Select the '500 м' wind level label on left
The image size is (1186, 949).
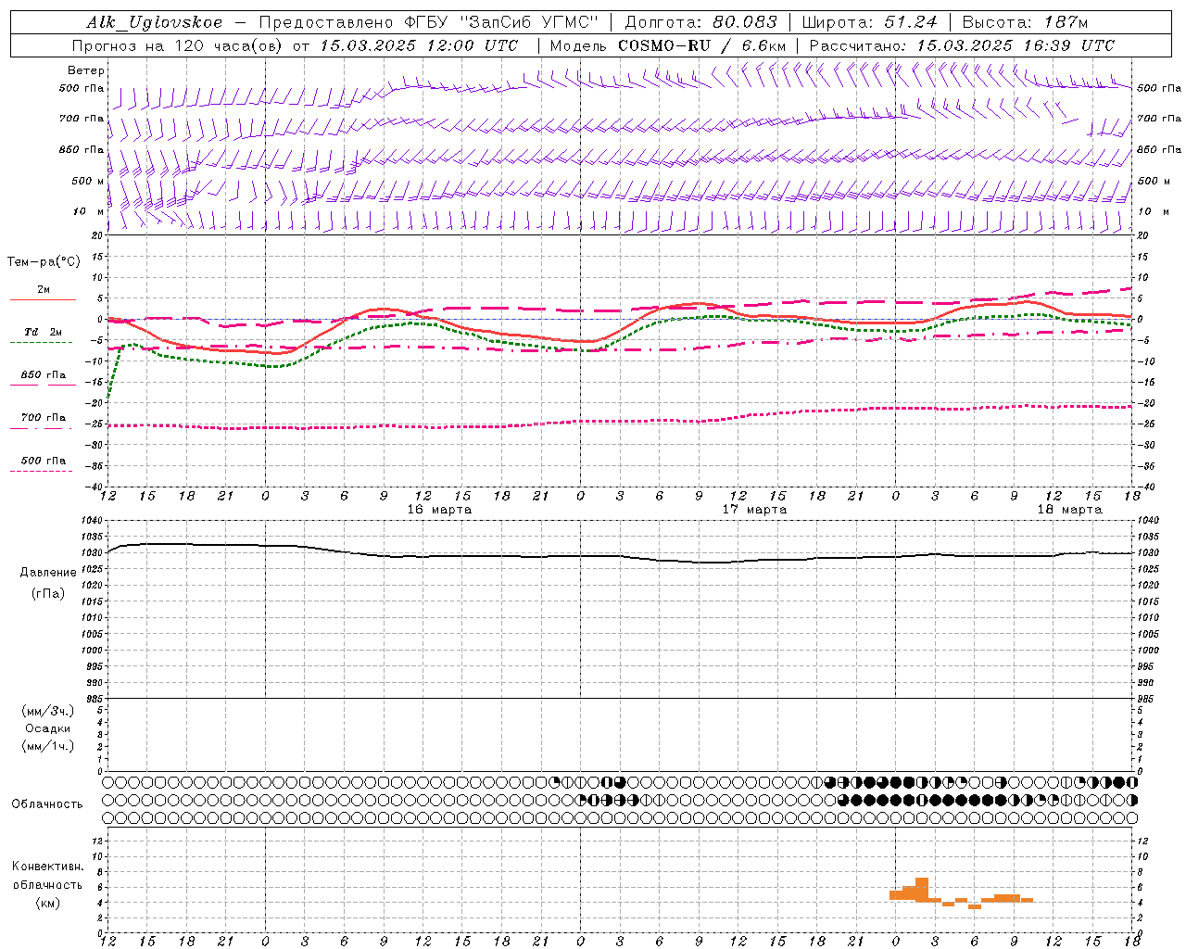[x=88, y=181]
